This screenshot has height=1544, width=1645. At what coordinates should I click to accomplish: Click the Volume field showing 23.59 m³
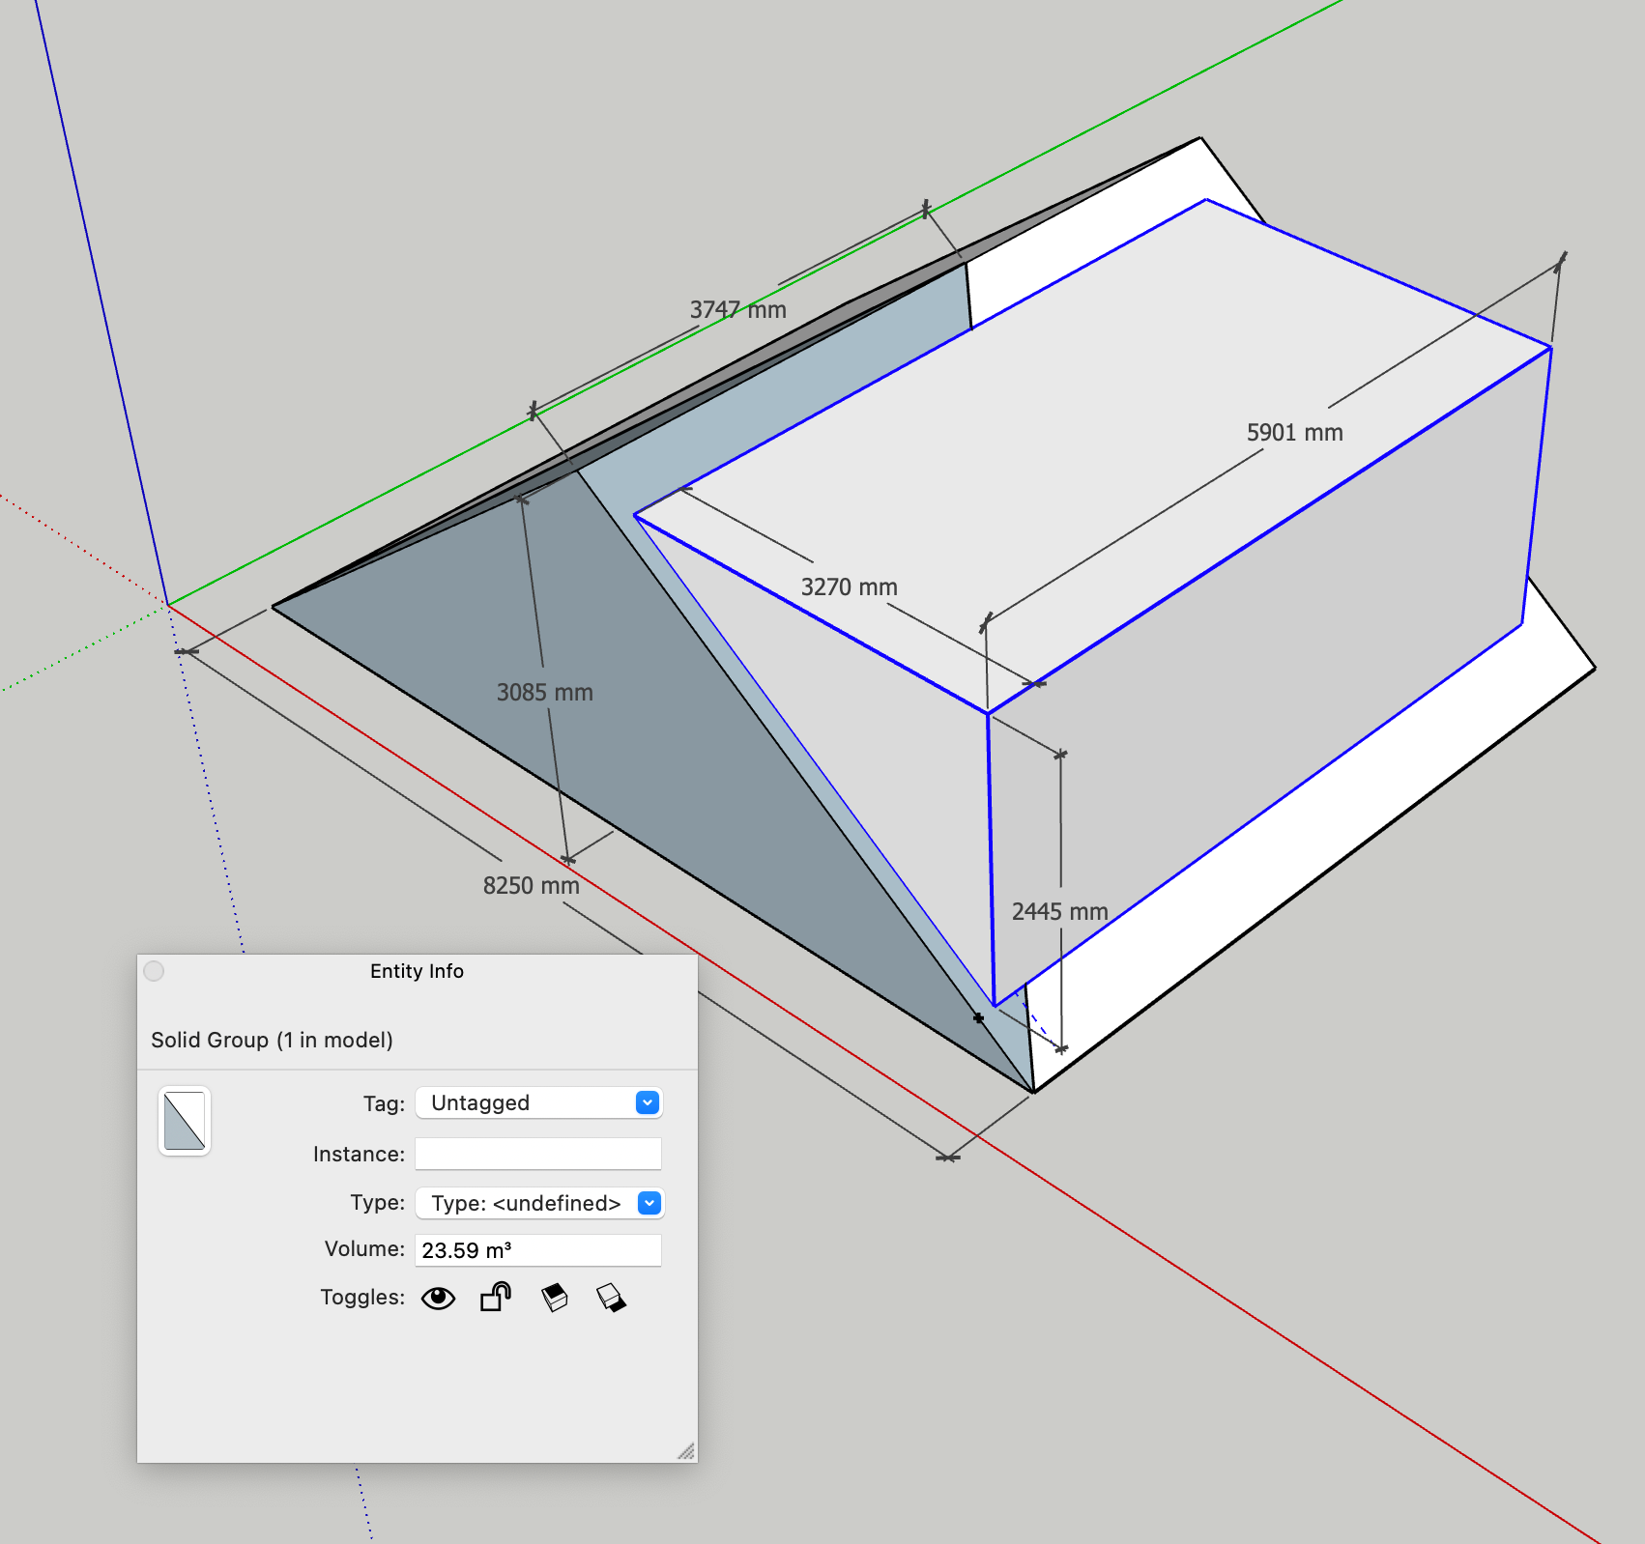[x=537, y=1250]
